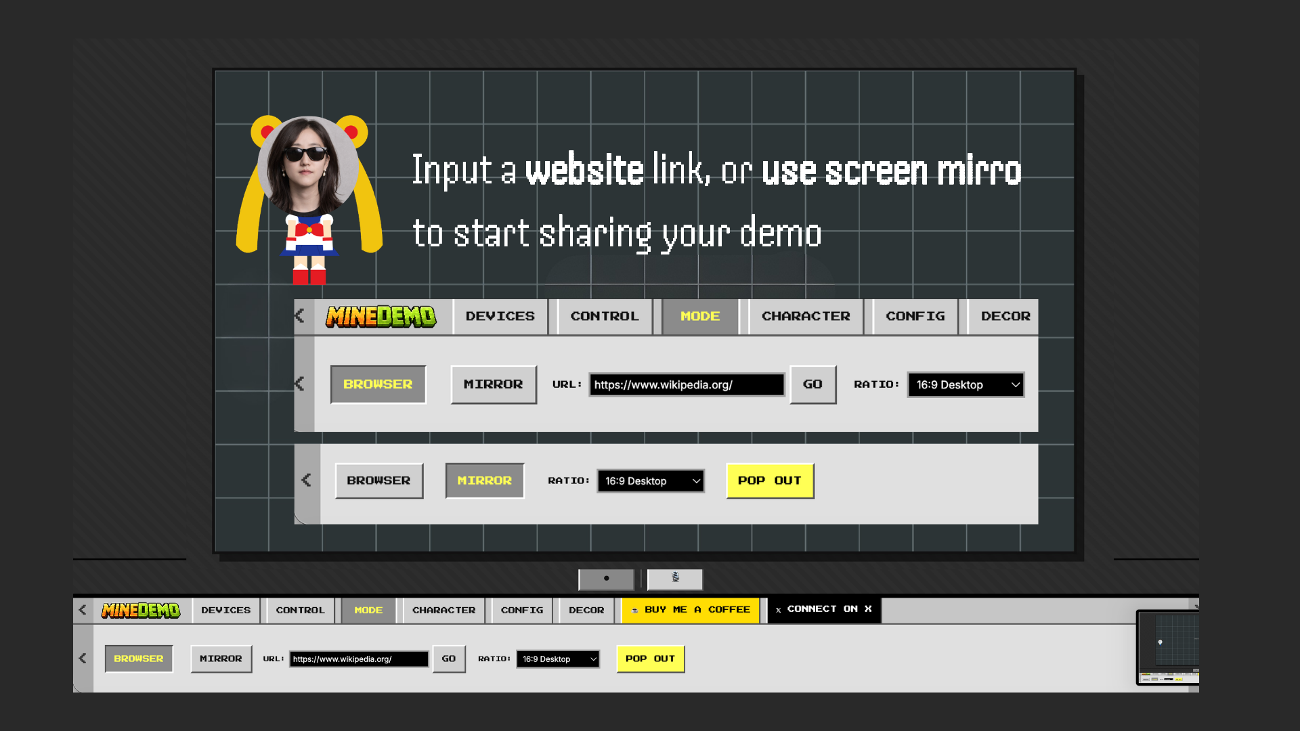The width and height of the screenshot is (1300, 731).
Task: Click the MINEDEMO logo in the top toolbar
Action: click(x=381, y=316)
